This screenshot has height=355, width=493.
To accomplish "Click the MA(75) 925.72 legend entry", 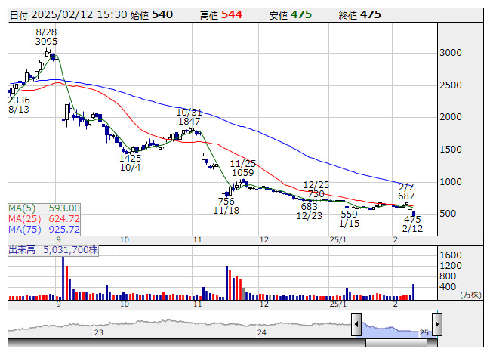I will pyautogui.click(x=44, y=229).
